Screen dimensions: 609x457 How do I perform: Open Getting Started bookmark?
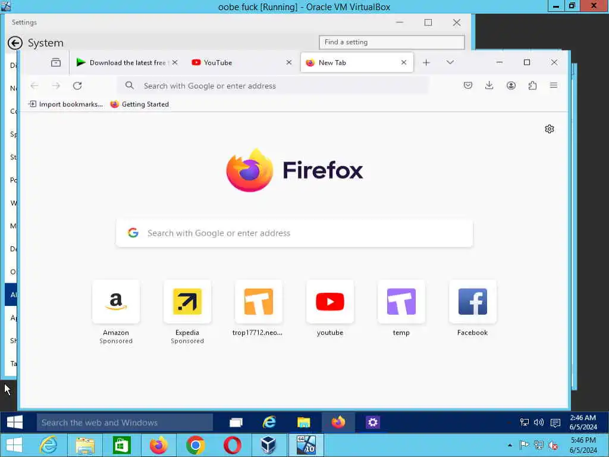139,104
